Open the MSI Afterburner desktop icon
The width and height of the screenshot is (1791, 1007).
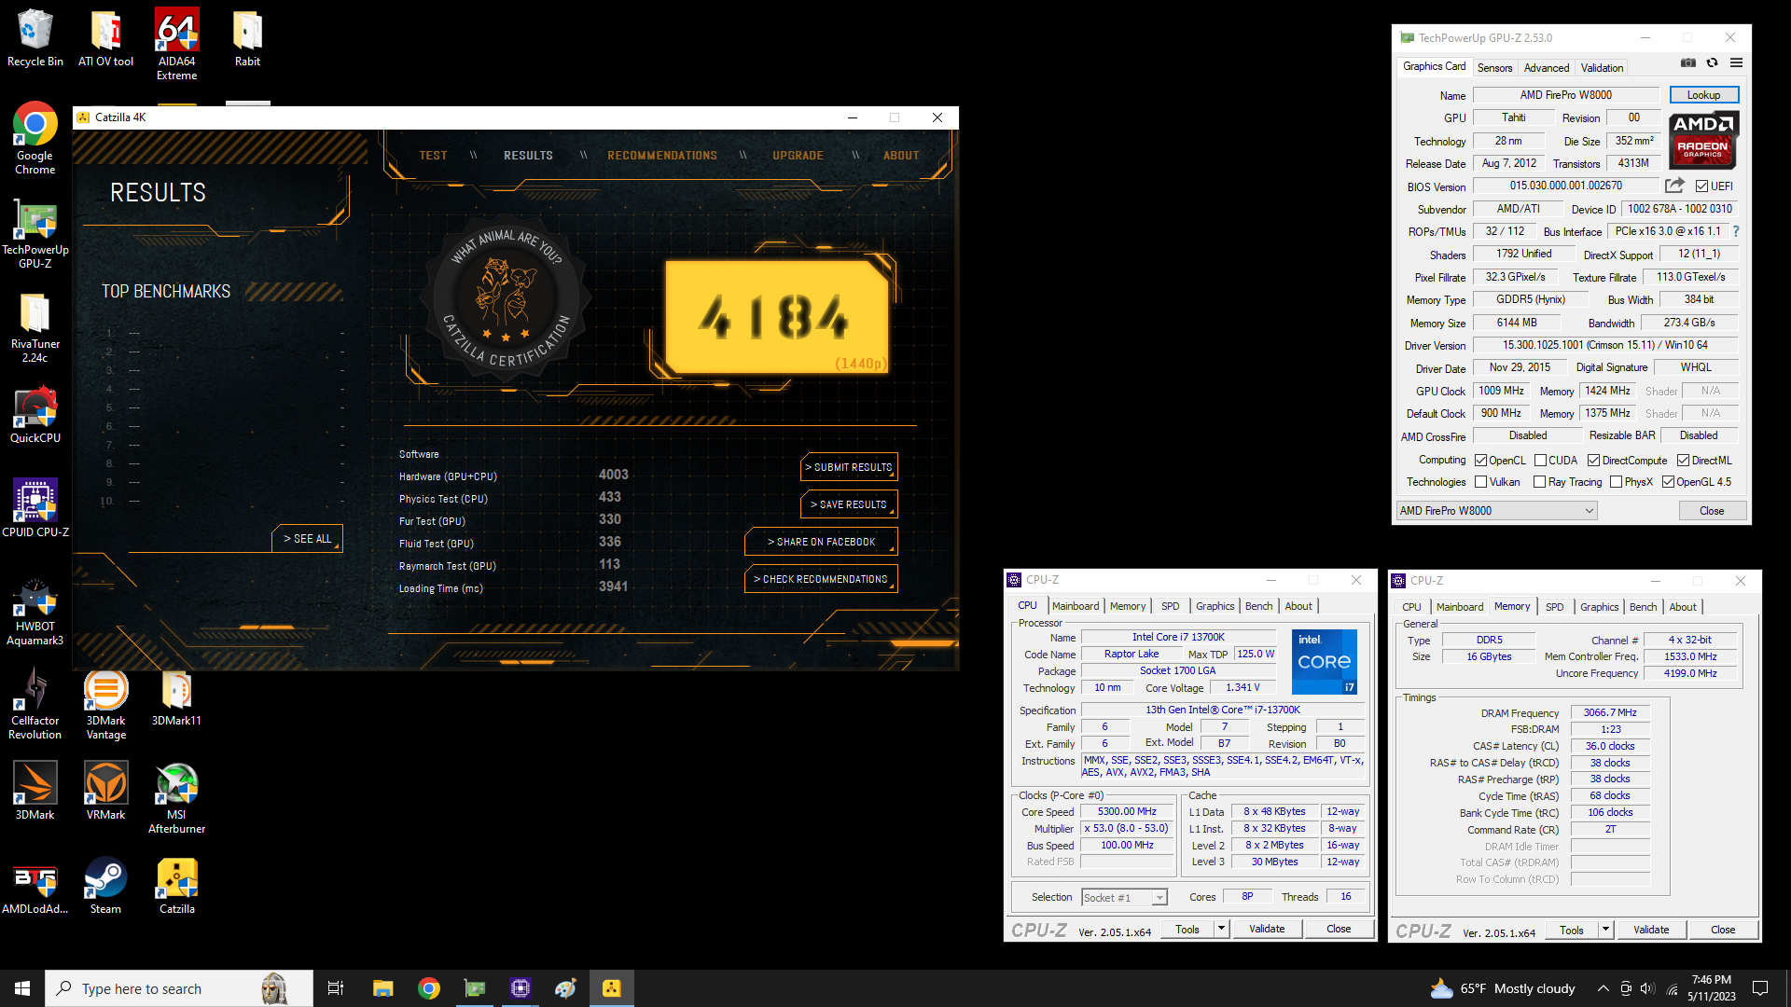pos(176,798)
